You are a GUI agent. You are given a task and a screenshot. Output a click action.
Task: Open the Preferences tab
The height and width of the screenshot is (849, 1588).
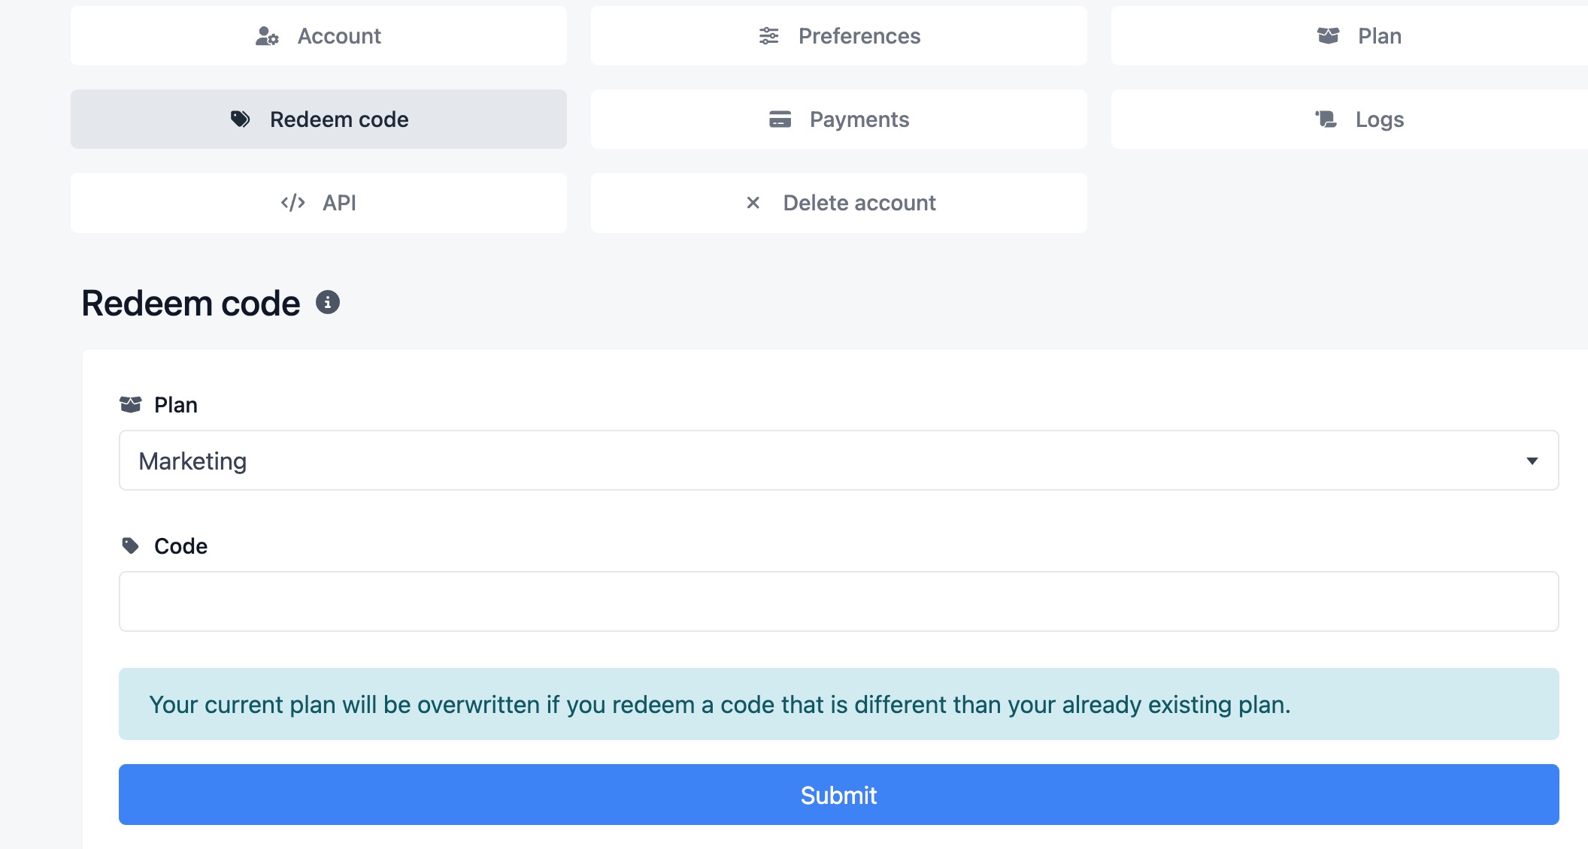(838, 36)
